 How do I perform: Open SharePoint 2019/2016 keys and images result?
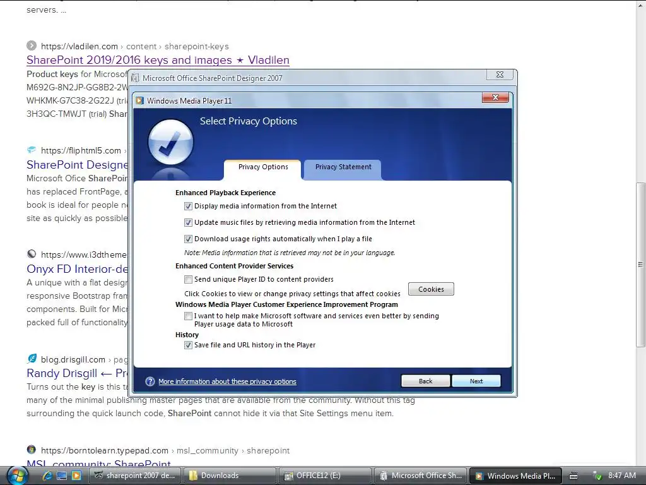tap(158, 60)
